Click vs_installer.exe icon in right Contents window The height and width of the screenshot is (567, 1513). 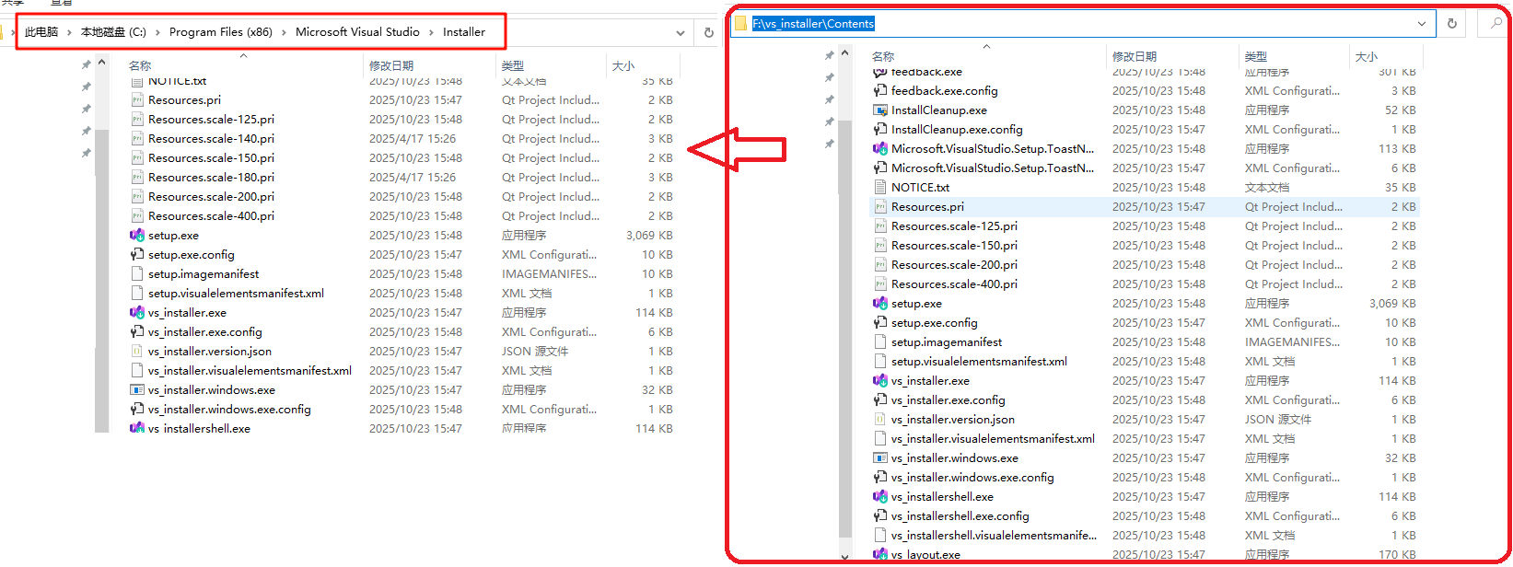pos(880,381)
